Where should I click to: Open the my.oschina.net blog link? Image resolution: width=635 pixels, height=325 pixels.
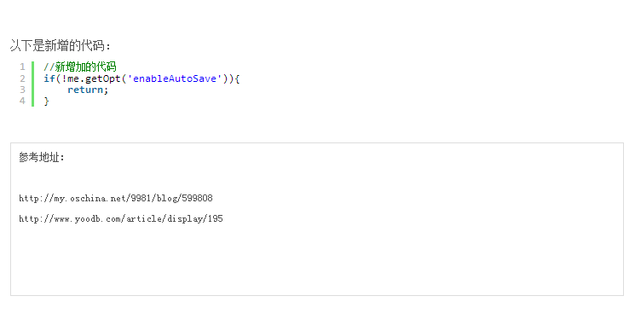116,198
